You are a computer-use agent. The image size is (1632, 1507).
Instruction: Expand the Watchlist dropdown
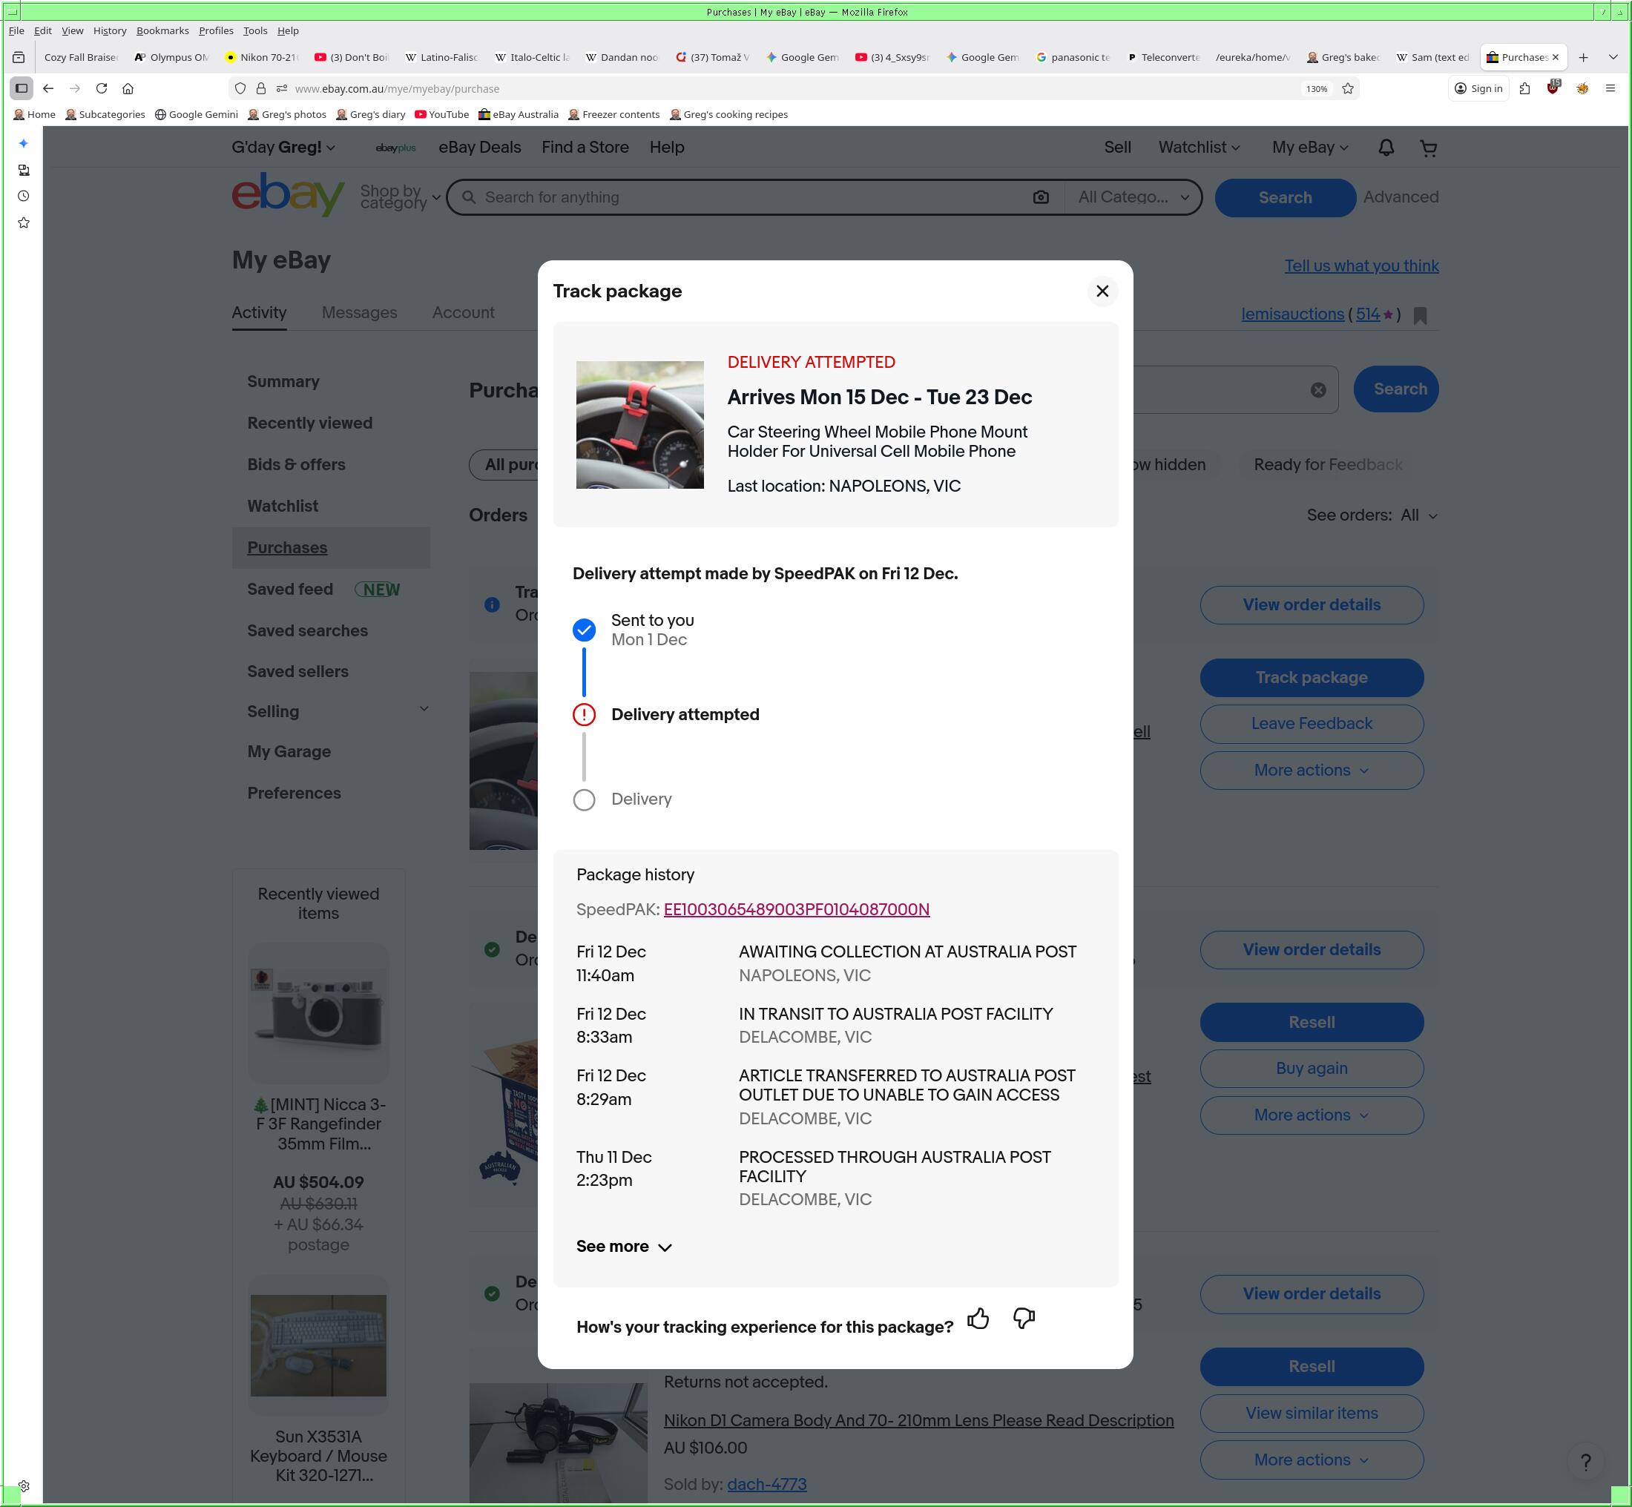coord(1199,148)
